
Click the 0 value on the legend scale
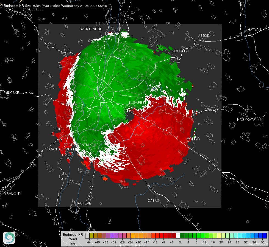tap(180, 242)
